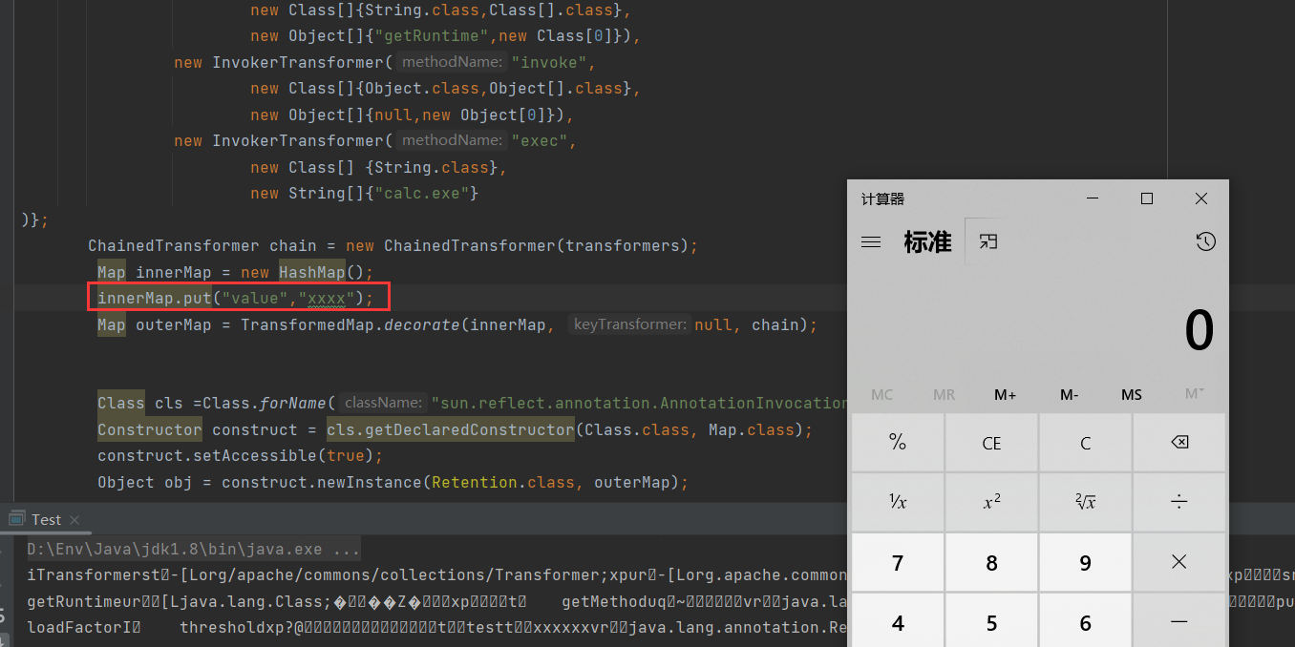Click the run console icon beside Test
Viewport: 1295px width, 647px height.
point(16,518)
